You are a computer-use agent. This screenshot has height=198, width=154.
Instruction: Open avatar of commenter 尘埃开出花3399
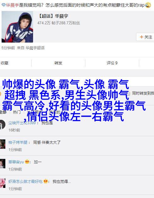pyautogui.click(x=3, y=125)
